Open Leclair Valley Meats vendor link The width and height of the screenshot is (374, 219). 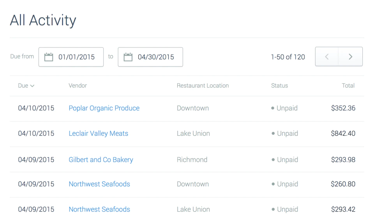click(98, 133)
